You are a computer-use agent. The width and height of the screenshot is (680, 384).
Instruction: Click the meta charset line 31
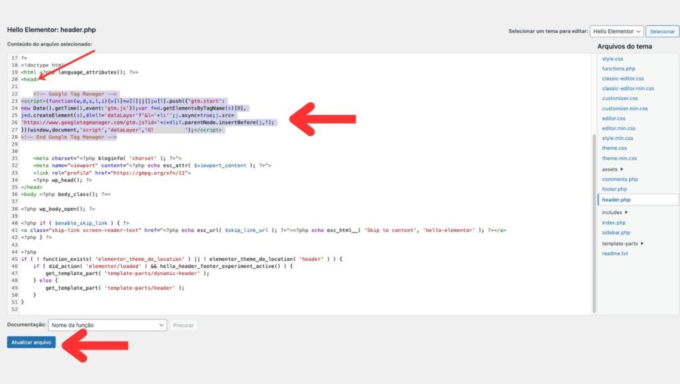pyautogui.click(x=108, y=158)
